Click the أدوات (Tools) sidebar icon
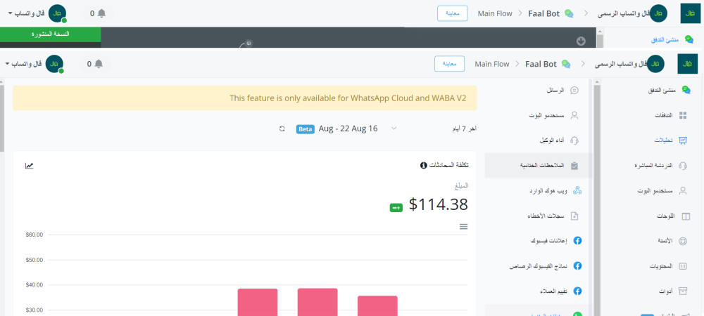 tap(681, 291)
